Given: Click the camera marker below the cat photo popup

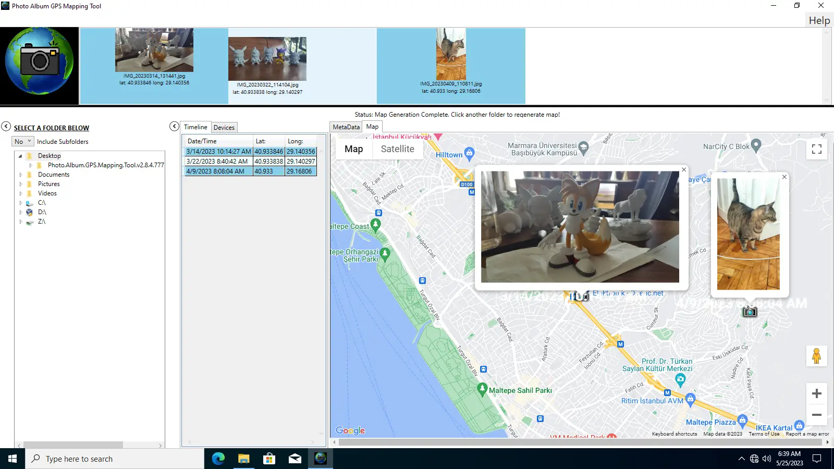Looking at the screenshot, I should (x=750, y=312).
